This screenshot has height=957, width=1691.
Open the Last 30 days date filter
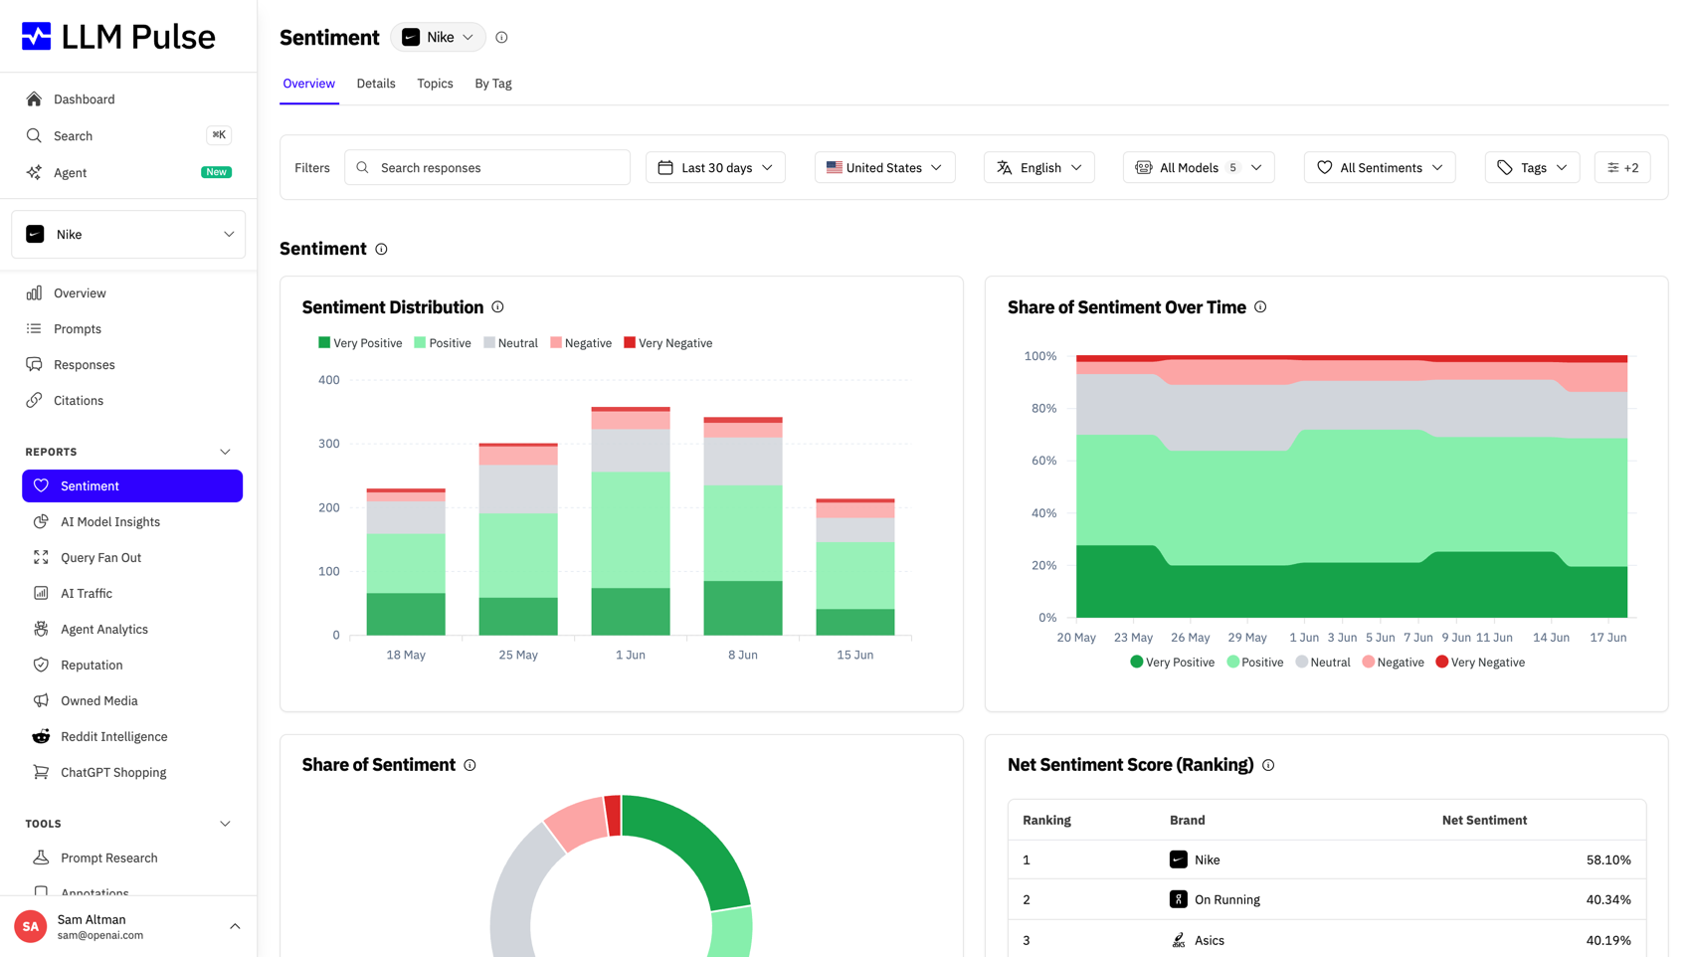[x=715, y=168]
